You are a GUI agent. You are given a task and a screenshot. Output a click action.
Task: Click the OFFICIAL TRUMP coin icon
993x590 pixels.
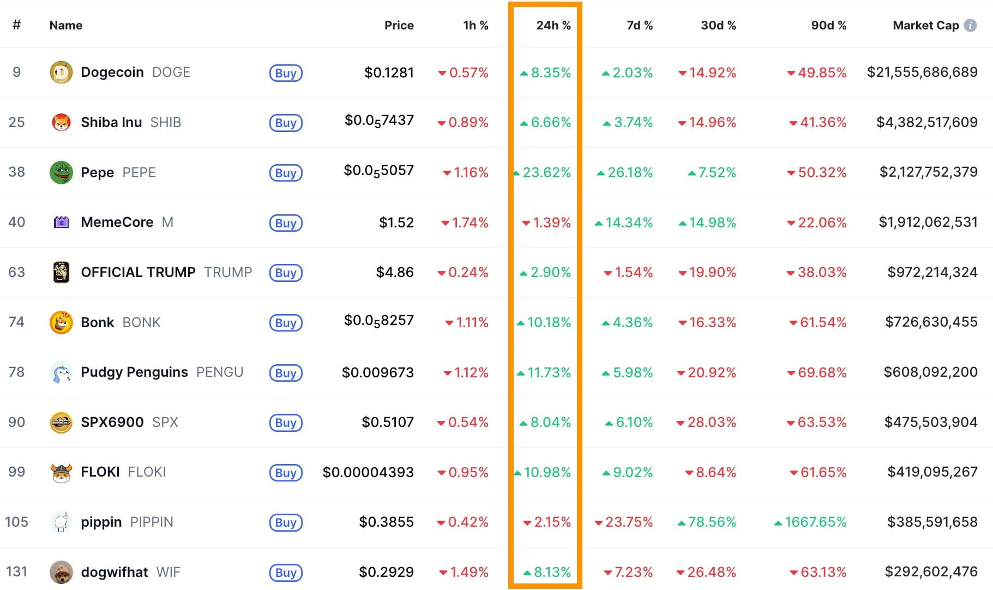61,272
